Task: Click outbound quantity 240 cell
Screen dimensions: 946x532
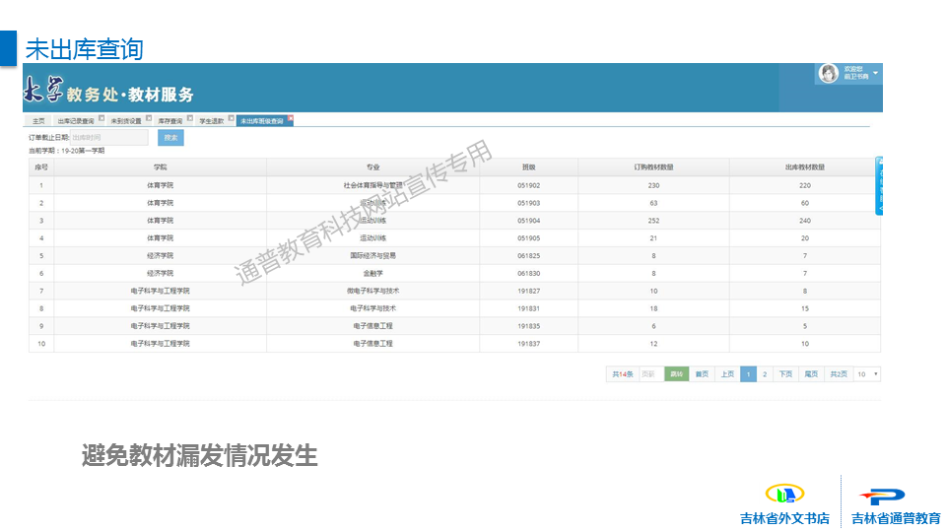Action: click(x=805, y=221)
